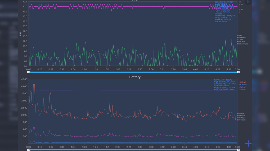Click the left handle of the Battery range slider
This screenshot has width=270, height=151.
[29, 150]
